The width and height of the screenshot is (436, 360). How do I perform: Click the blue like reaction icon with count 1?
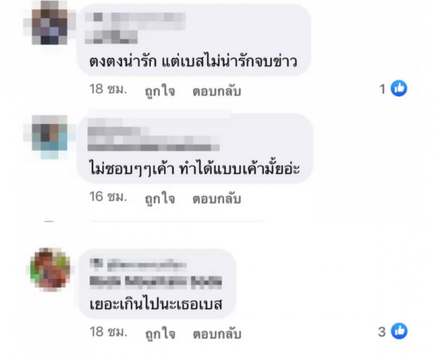[399, 88]
